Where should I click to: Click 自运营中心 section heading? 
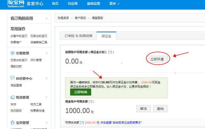point(24,78)
